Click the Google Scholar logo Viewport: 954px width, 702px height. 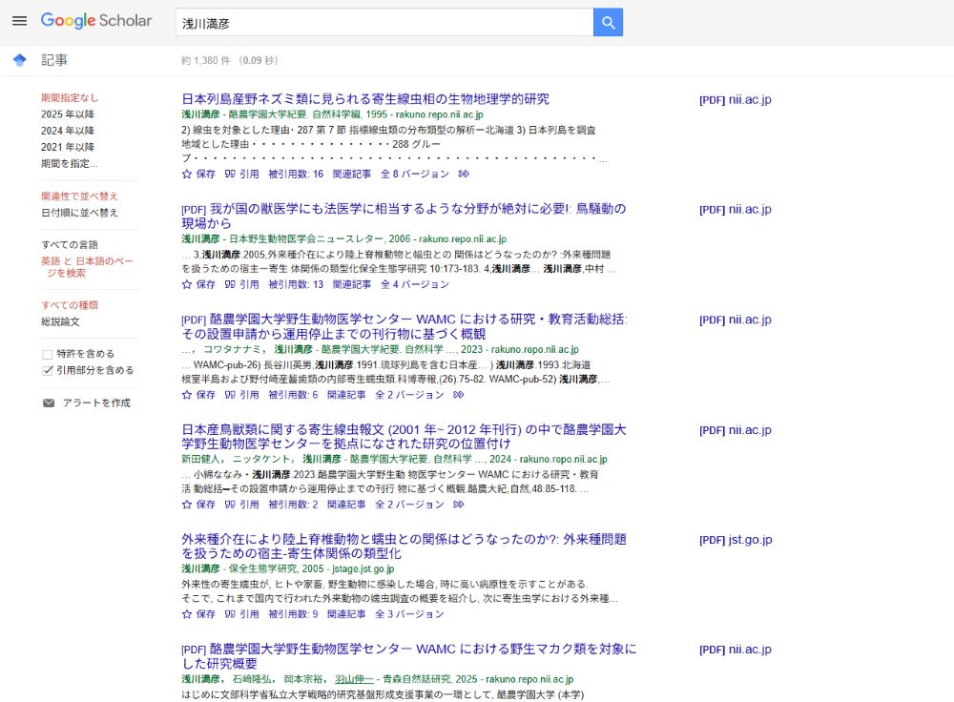96,21
